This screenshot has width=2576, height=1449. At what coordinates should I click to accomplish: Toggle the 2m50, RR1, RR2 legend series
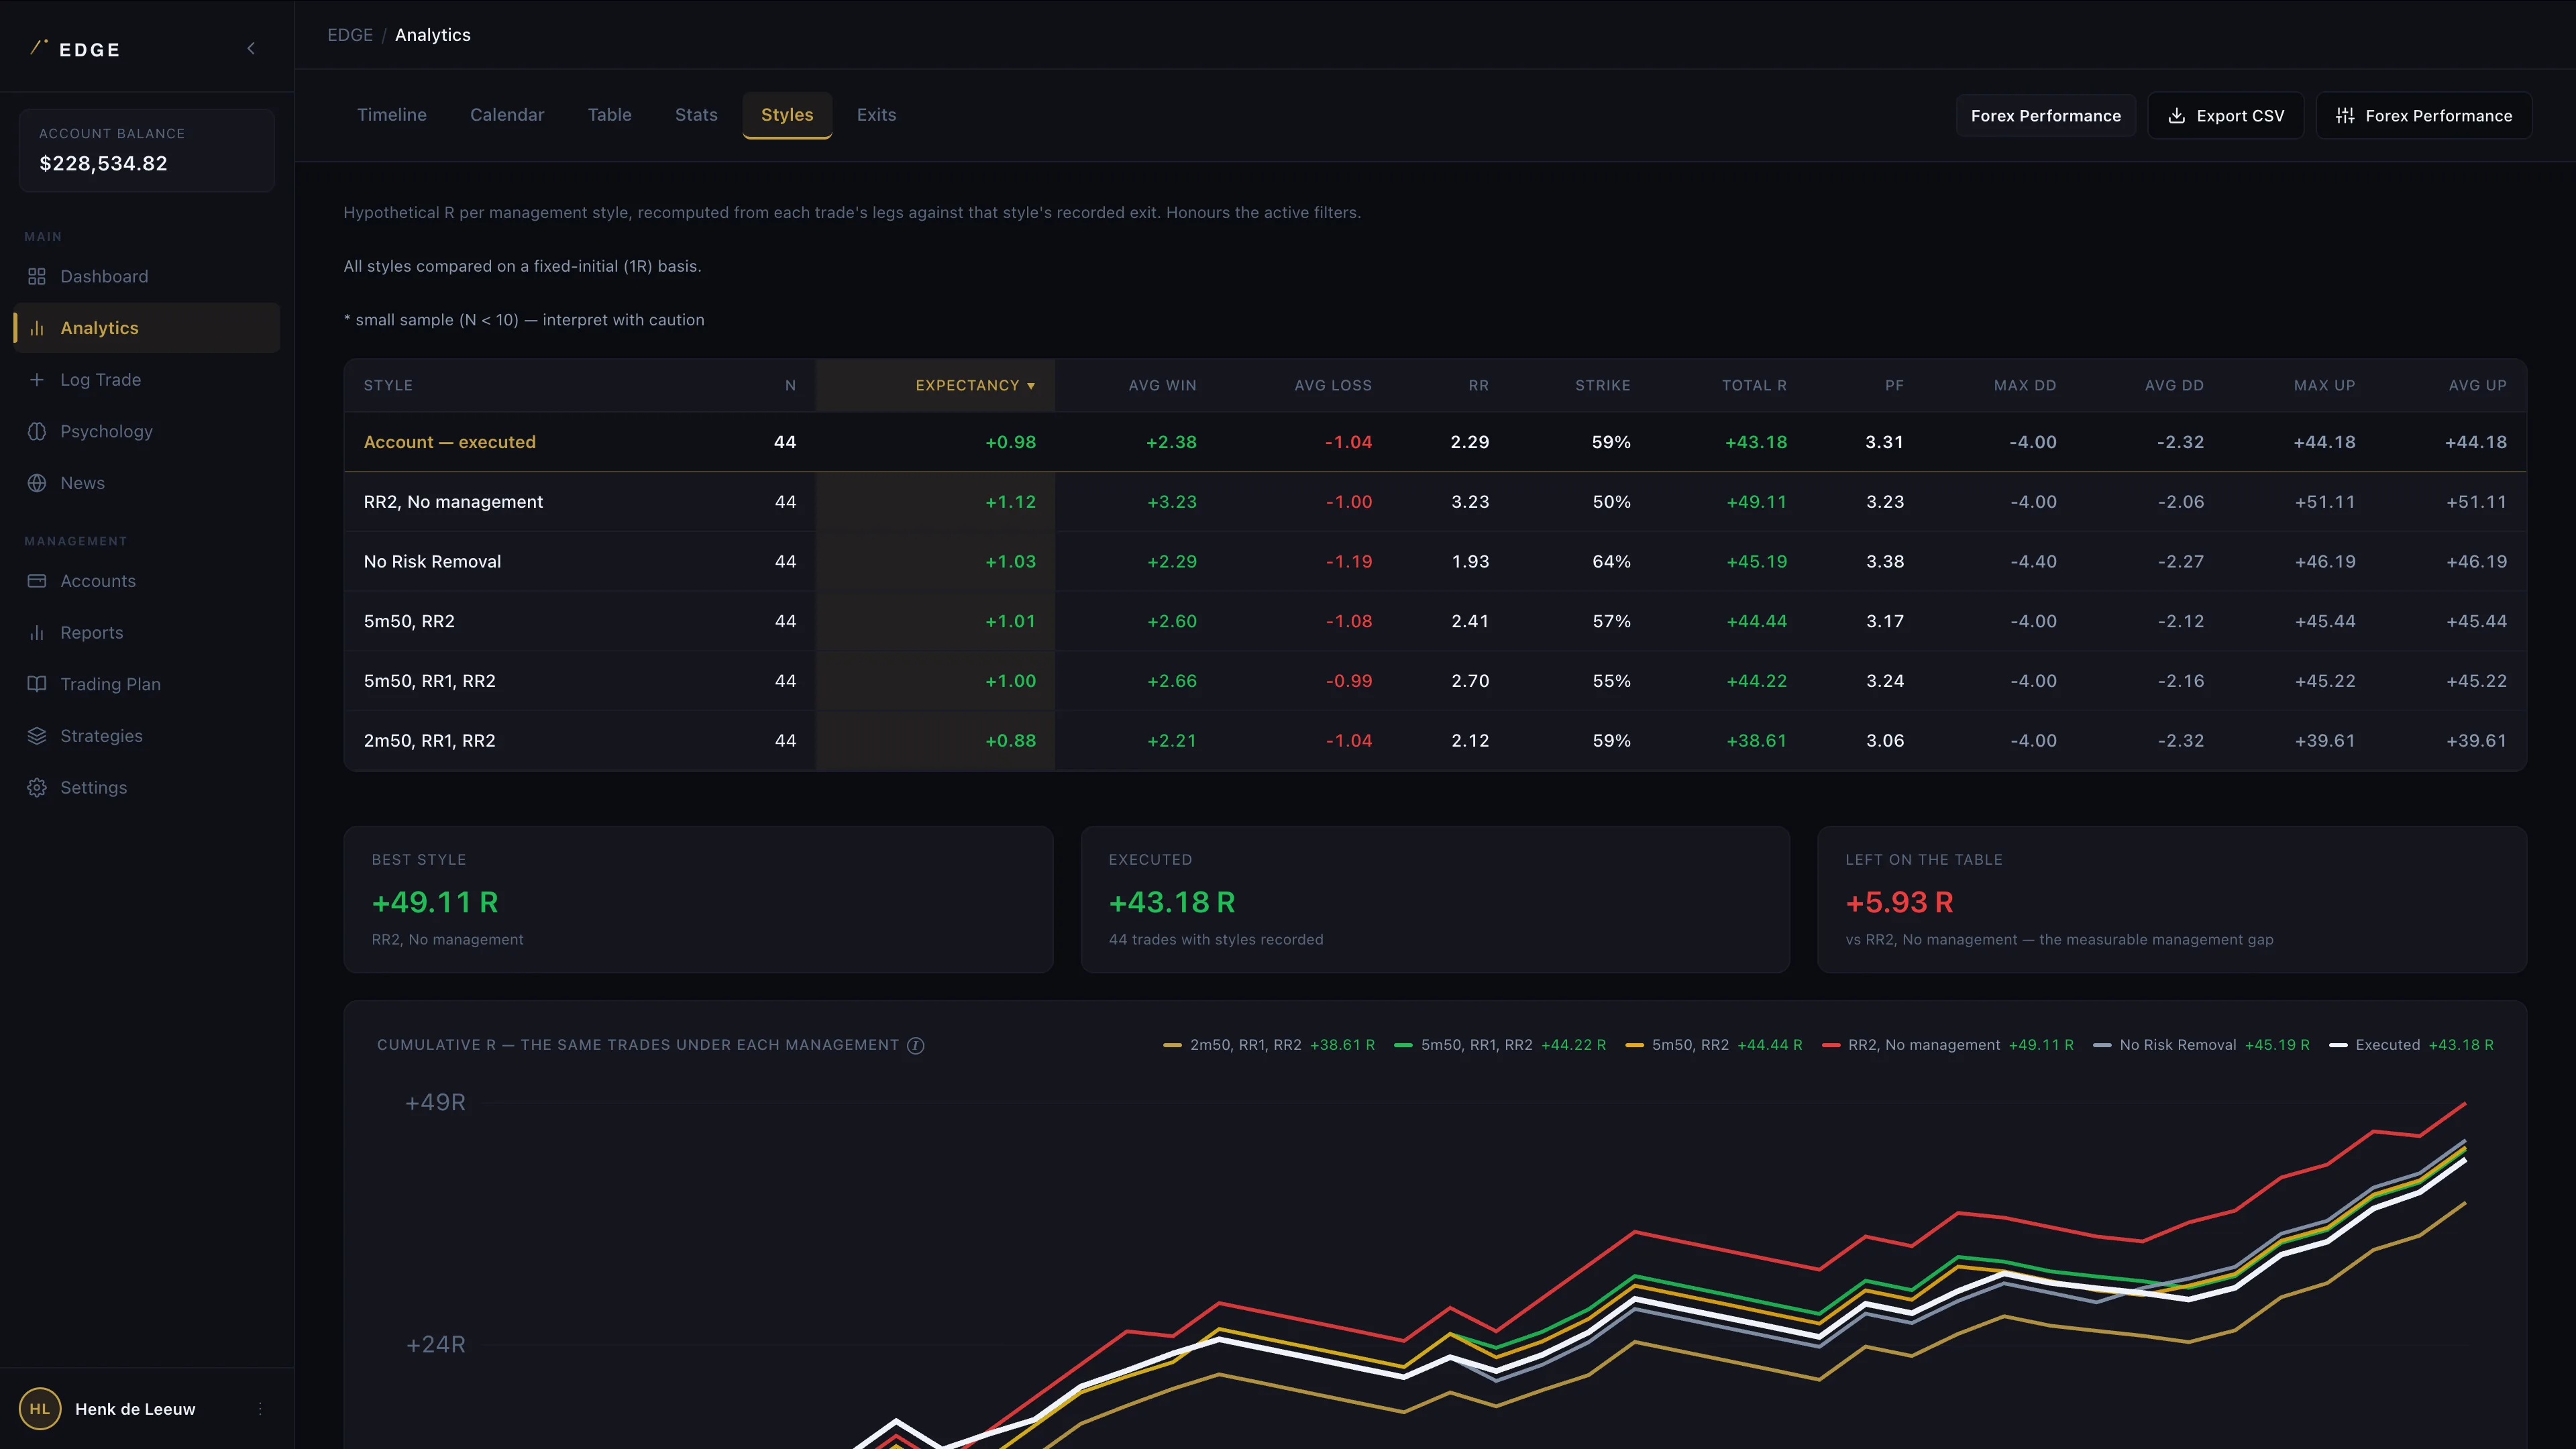[x=1269, y=1045]
